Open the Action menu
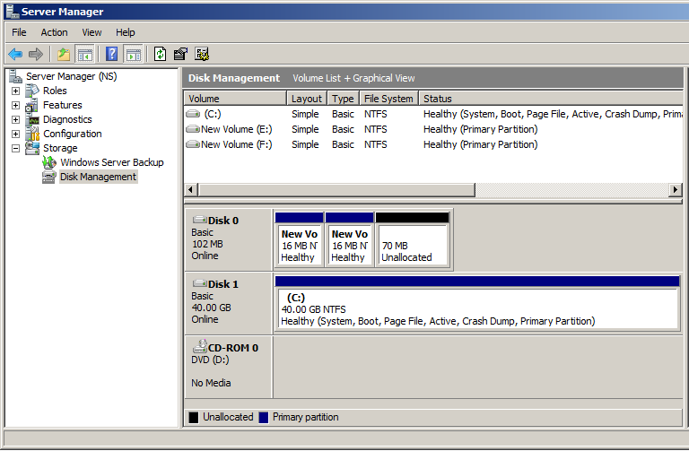Screen dimensions: 689x451 click(54, 32)
